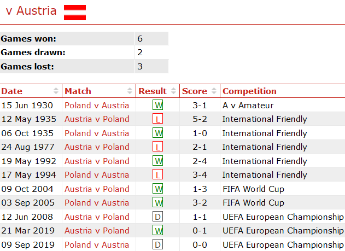
Task: Open the Poland v Austria 09 Sep 2019 match
Action: point(97,244)
